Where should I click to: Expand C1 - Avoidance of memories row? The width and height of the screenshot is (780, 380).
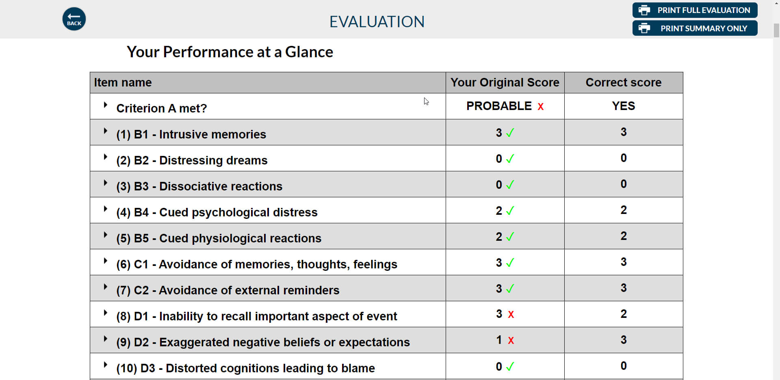click(106, 261)
